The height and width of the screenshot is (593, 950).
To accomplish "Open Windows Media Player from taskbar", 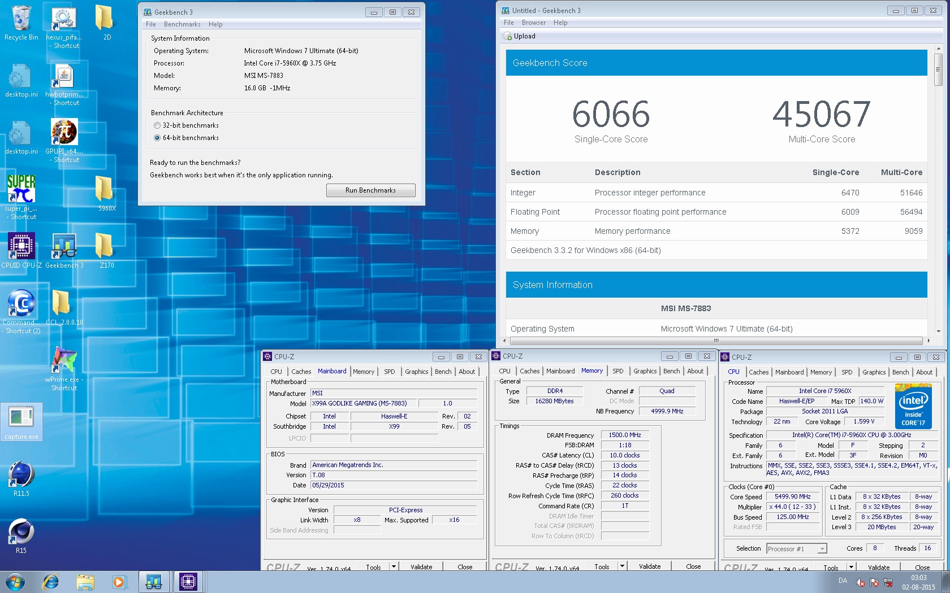I will click(x=119, y=582).
